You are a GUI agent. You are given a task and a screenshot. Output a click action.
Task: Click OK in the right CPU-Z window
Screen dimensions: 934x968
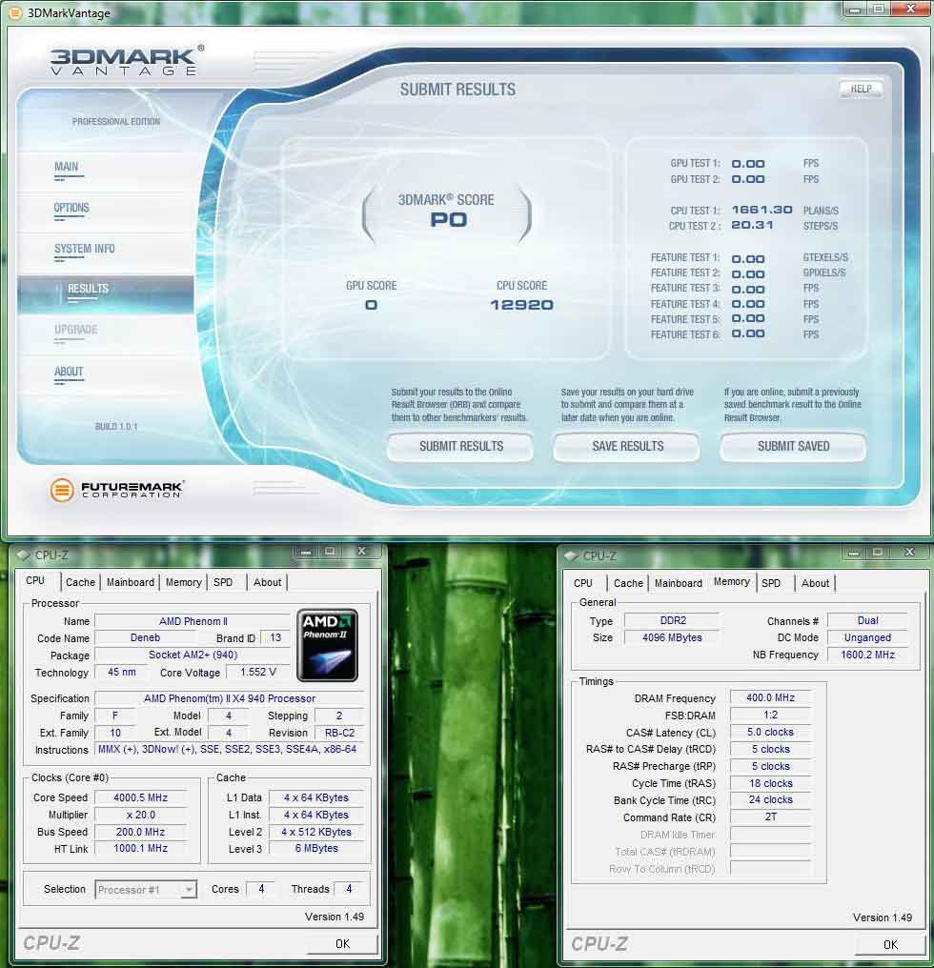(x=890, y=944)
